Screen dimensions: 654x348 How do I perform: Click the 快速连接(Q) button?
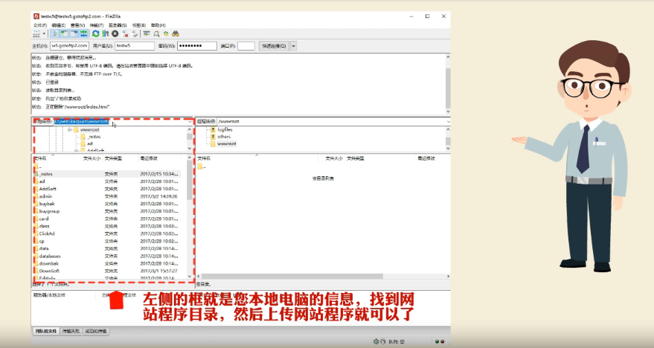(x=273, y=46)
